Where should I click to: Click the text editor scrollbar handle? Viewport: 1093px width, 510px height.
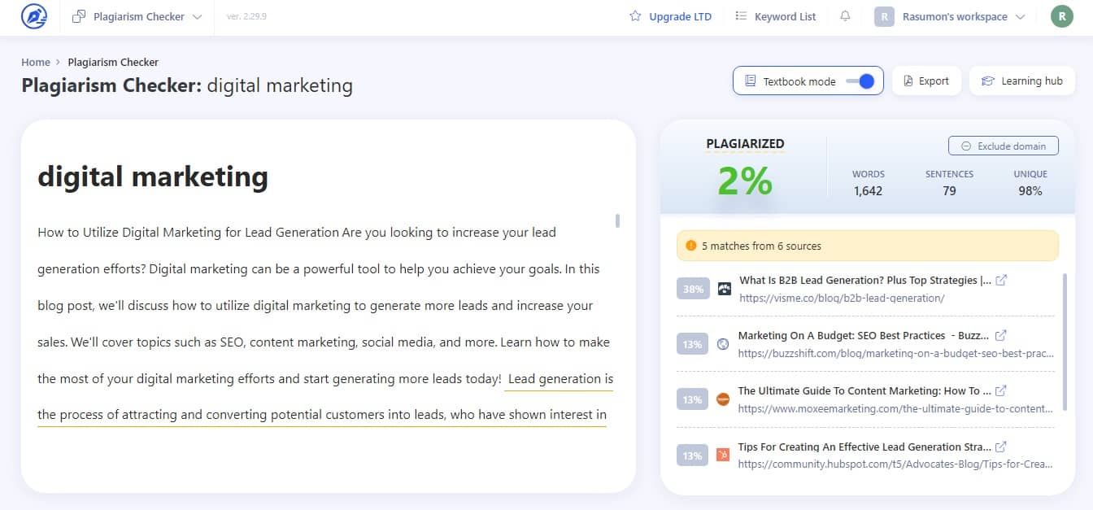618,220
